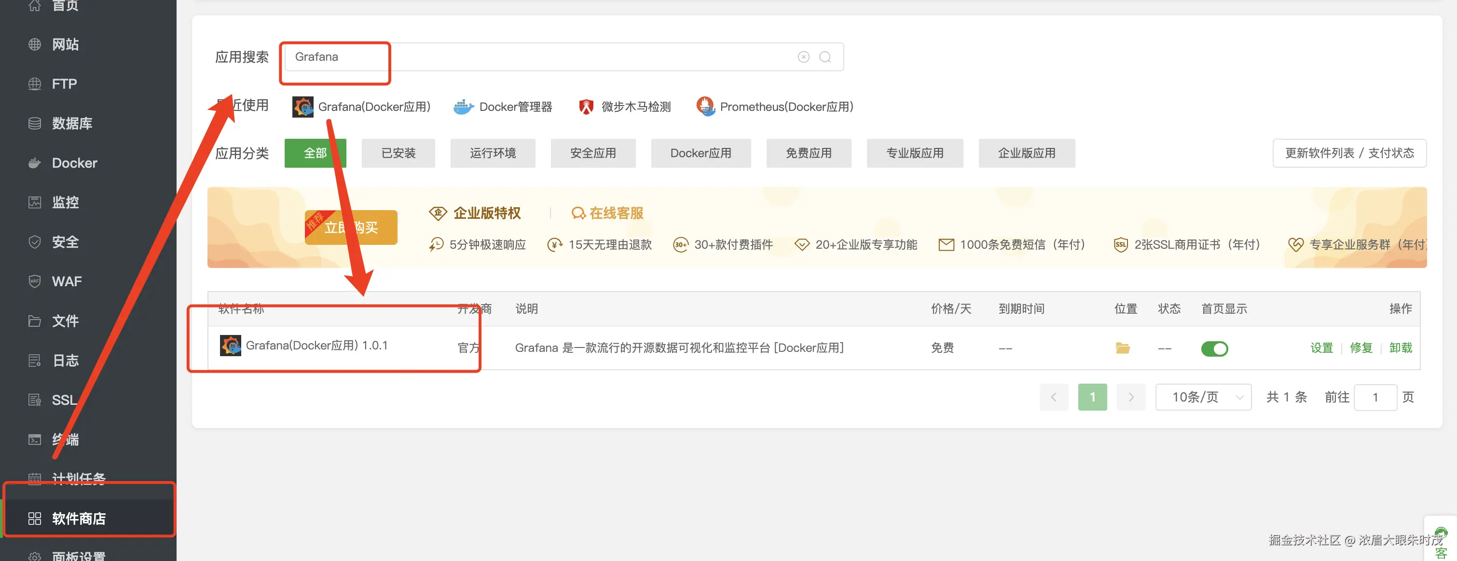The height and width of the screenshot is (561, 1457).
Task: Clear the search field with the X icon
Action: (x=803, y=57)
